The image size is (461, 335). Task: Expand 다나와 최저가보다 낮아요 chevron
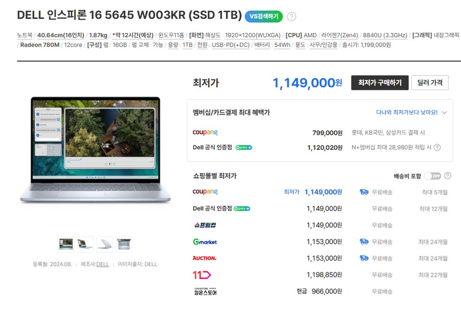point(444,112)
